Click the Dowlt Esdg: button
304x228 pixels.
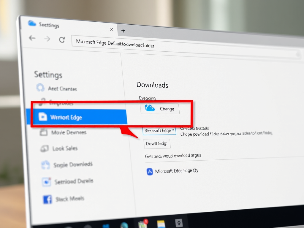tap(157, 144)
